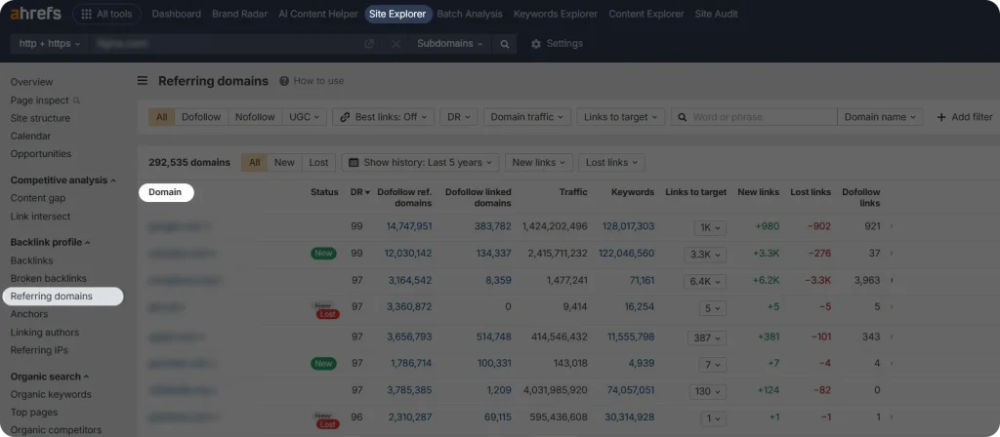Open Organic keywords in the sidebar
This screenshot has width=1000, height=437.
point(51,394)
